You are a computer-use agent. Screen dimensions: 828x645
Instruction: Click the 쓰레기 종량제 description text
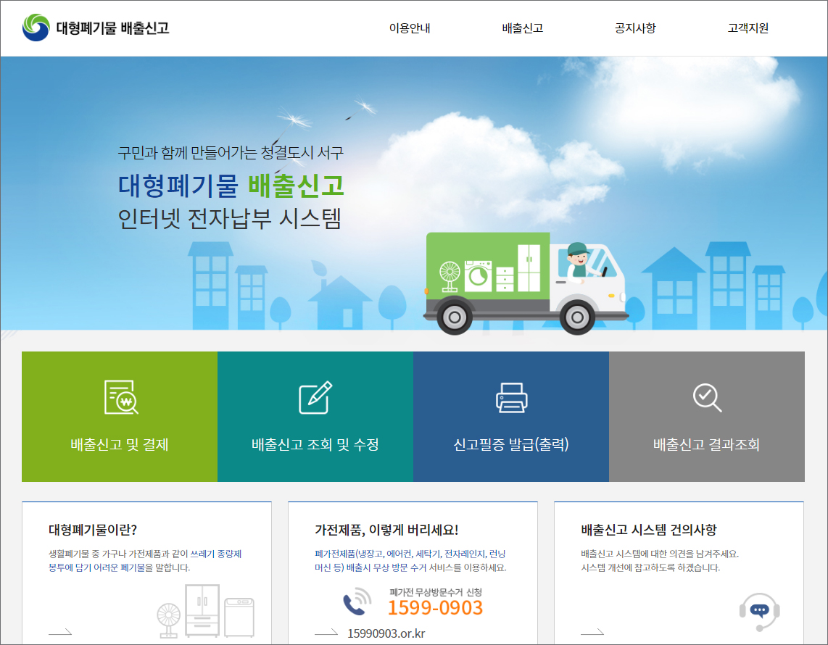tap(145, 560)
